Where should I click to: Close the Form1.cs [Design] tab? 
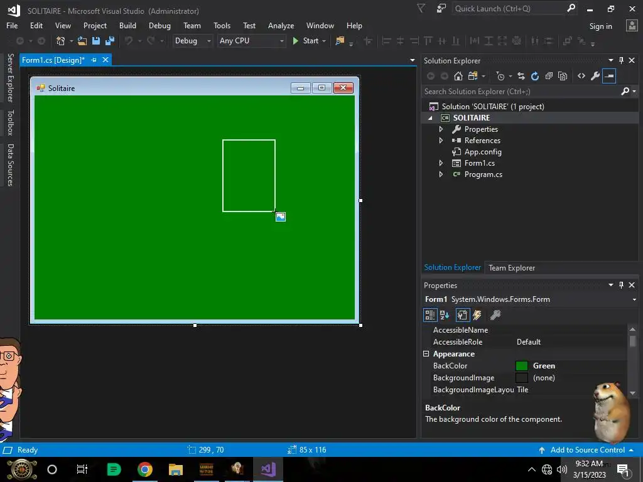click(105, 60)
